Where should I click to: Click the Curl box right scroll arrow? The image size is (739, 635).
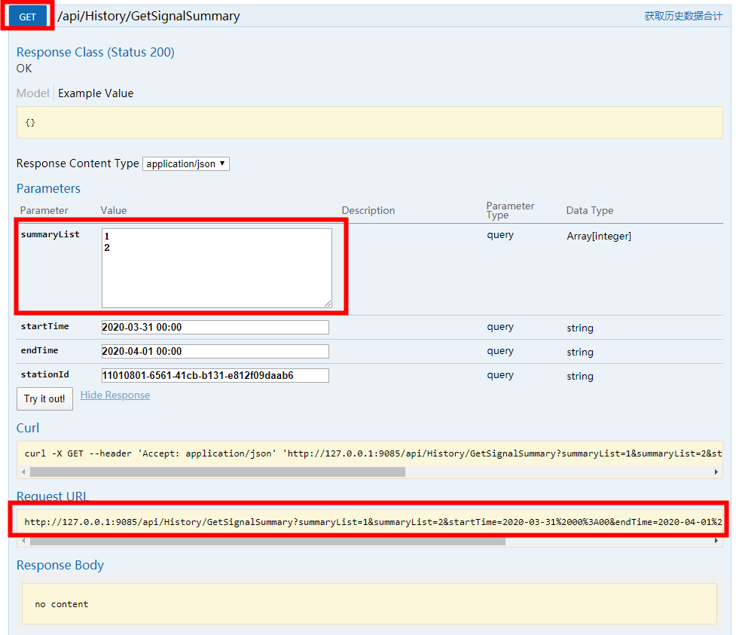[716, 472]
